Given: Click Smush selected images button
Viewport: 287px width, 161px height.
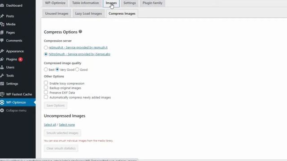Looking at the screenshot, I should tap(62, 133).
